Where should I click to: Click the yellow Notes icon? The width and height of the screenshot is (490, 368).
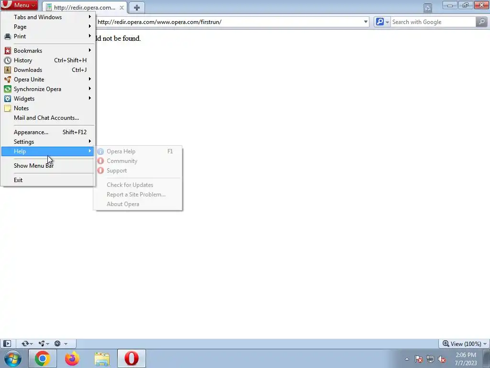pyautogui.click(x=8, y=108)
